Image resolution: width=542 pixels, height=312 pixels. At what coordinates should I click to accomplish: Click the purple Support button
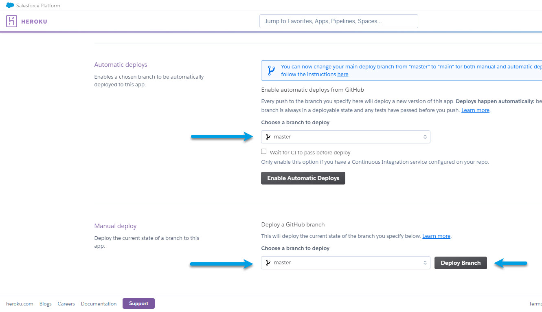click(138, 303)
